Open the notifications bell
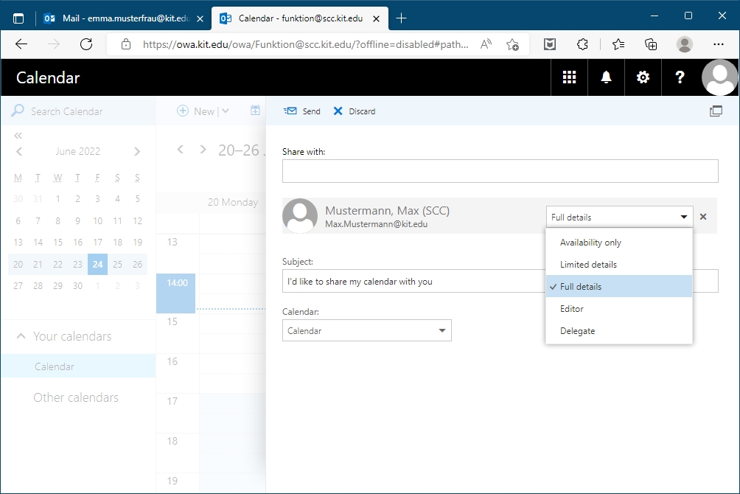The height and width of the screenshot is (494, 740). tap(606, 77)
